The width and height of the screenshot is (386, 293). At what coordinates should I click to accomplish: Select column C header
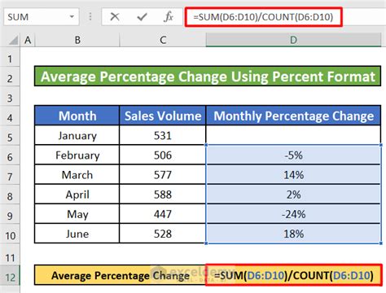[163, 40]
